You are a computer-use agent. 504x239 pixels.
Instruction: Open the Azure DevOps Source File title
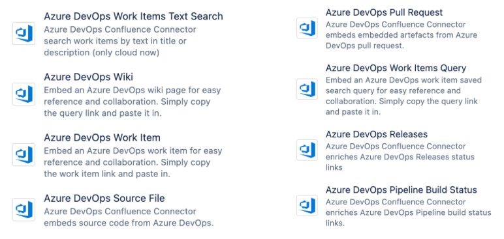click(x=104, y=198)
